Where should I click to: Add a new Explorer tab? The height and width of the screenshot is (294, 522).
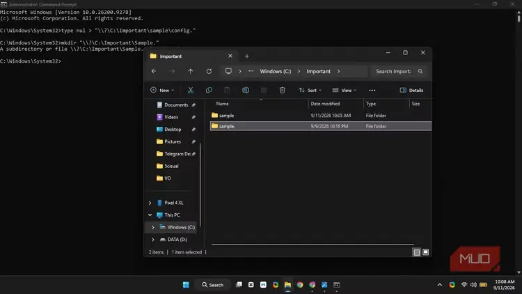point(246,56)
